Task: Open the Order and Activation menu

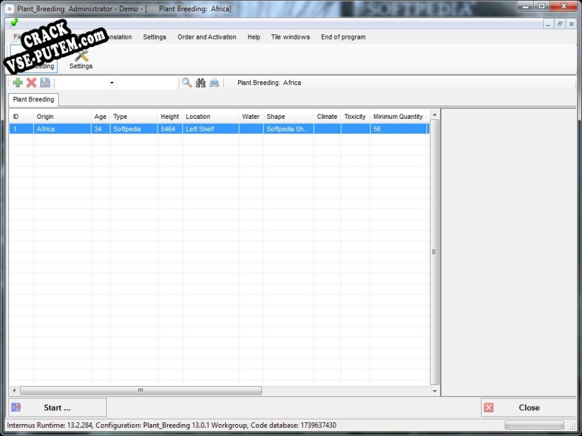Action: pyautogui.click(x=207, y=37)
